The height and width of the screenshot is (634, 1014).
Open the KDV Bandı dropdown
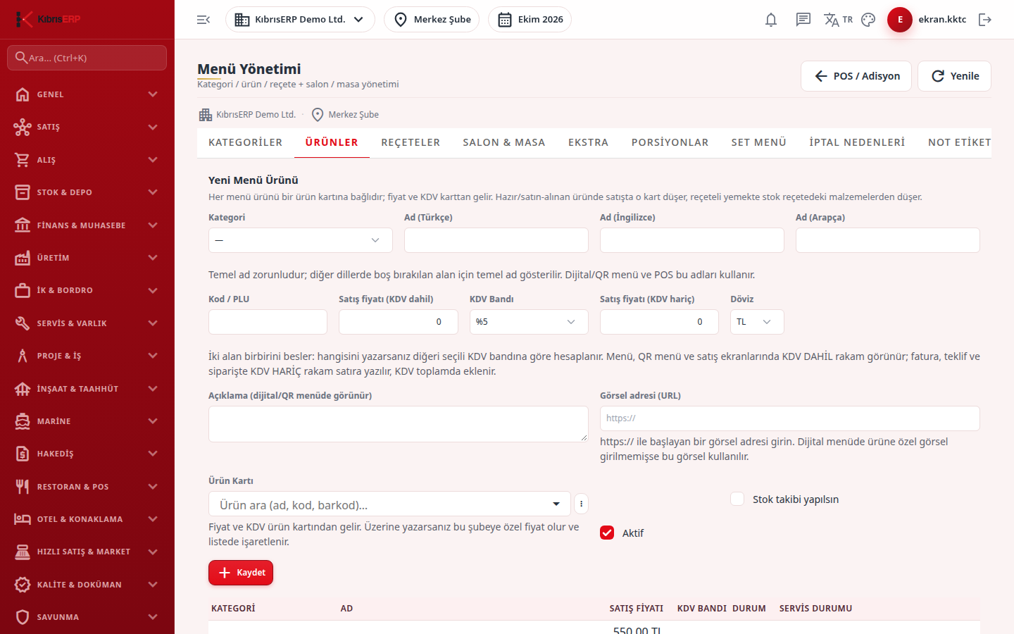tap(529, 322)
